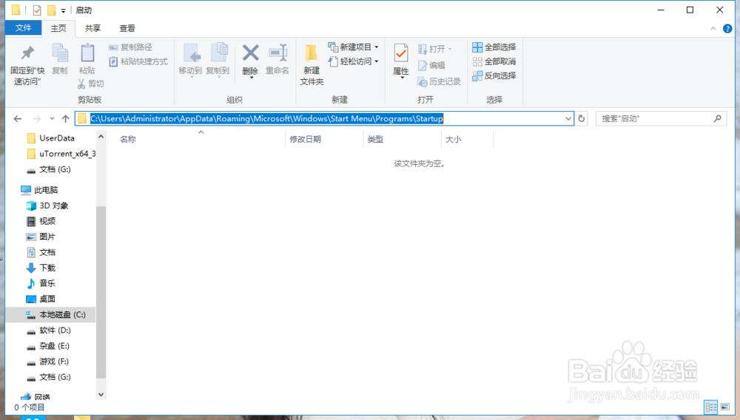Viewport: 740px width, 420px height.
Task: Open the Easy access dropdown
Action: (x=354, y=61)
